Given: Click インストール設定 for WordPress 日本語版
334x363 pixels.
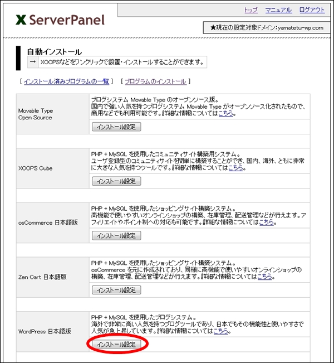Looking at the screenshot, I should 116,345.
